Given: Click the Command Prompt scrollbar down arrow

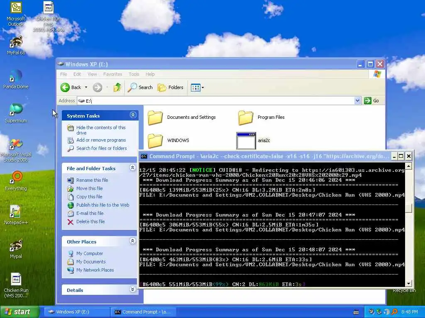Looking at the screenshot, I should 409,283.
